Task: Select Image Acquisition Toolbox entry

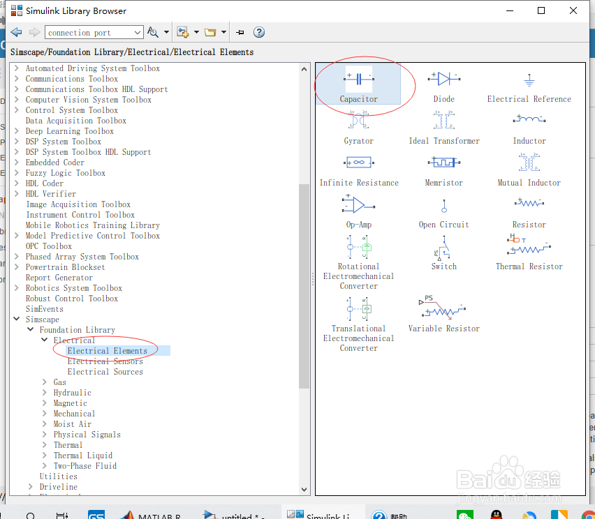Action: coord(78,204)
